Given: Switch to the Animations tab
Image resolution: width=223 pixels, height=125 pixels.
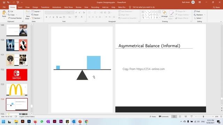Looking at the screenshot, I should click(x=56, y=7).
